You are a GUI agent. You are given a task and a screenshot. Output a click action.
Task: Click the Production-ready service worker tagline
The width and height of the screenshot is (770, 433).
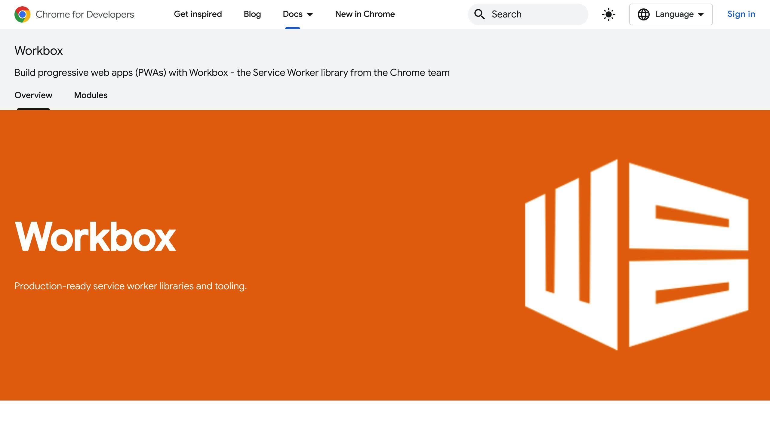click(x=130, y=286)
